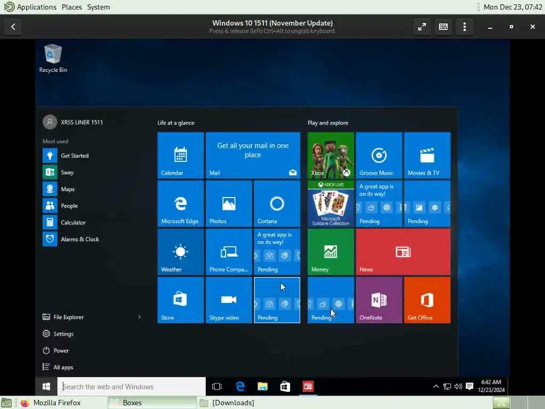Click the XRSS LINER 1511 user account
545x409 pixels.
73,122
